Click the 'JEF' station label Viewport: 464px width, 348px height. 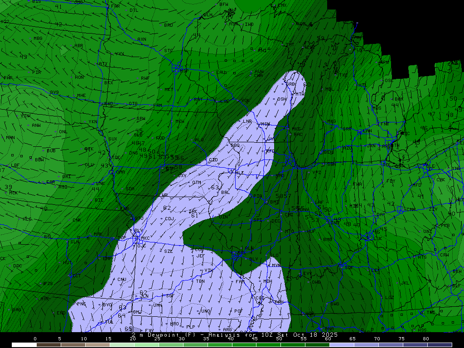(201, 256)
